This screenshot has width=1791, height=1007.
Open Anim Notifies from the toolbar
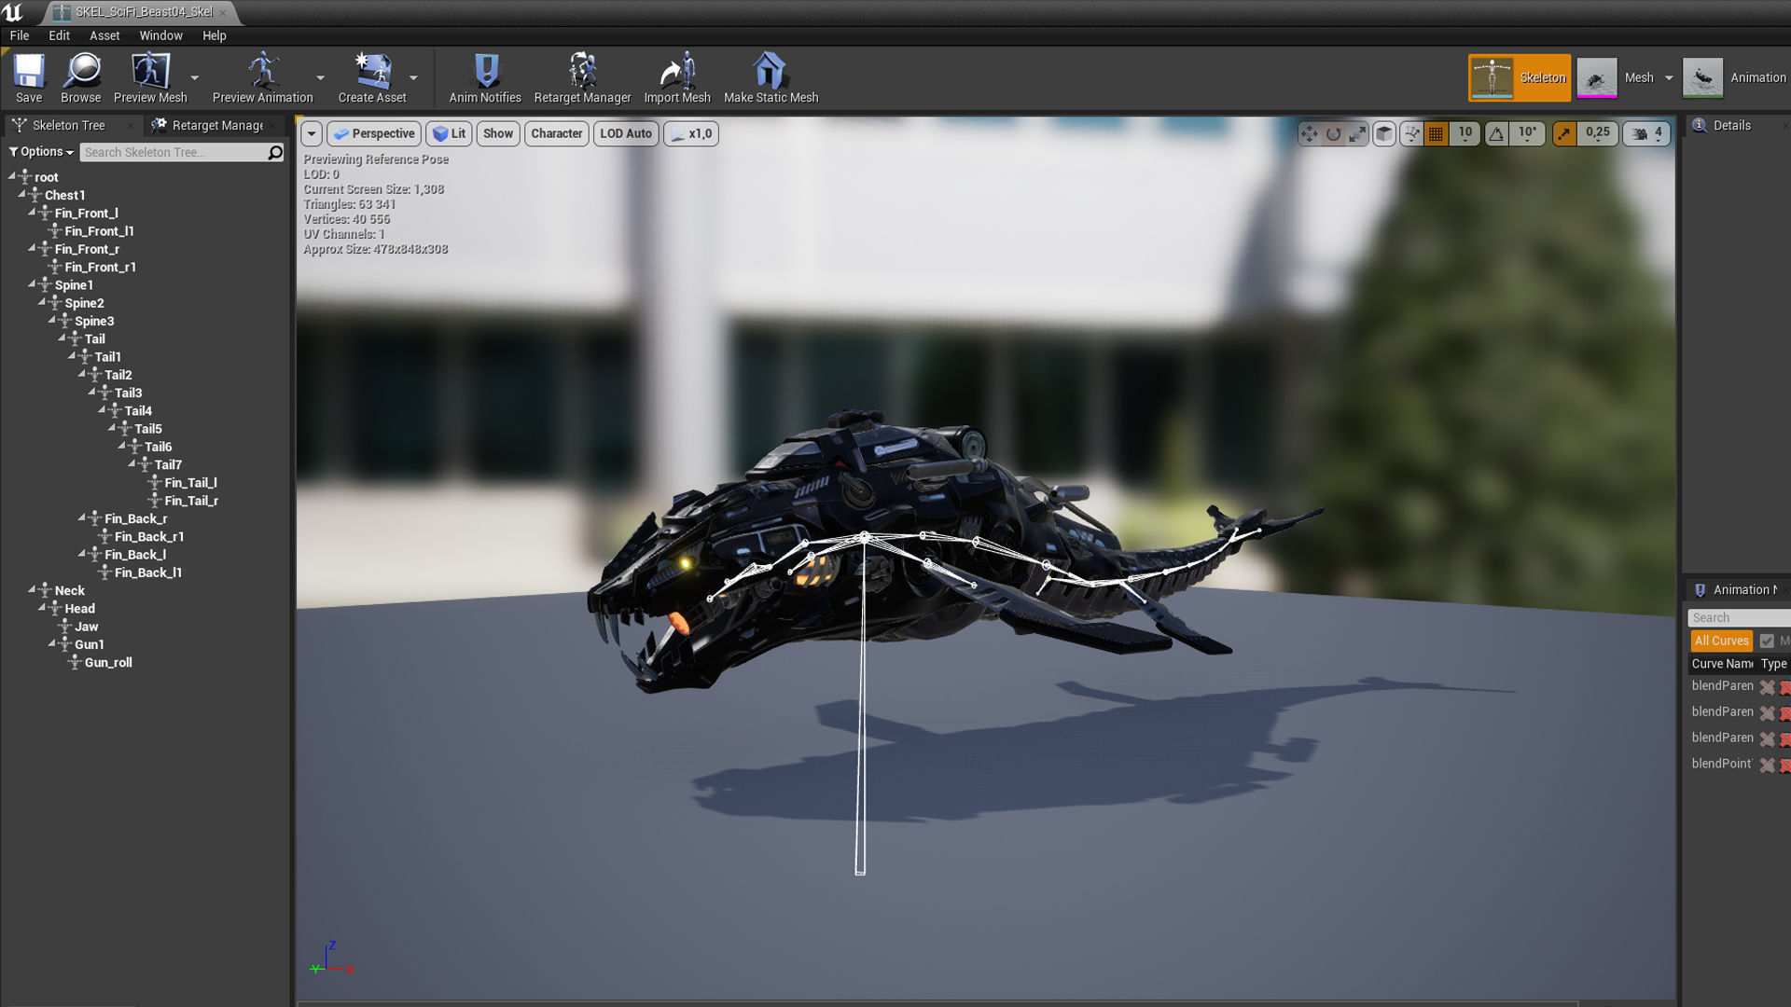[x=485, y=73]
